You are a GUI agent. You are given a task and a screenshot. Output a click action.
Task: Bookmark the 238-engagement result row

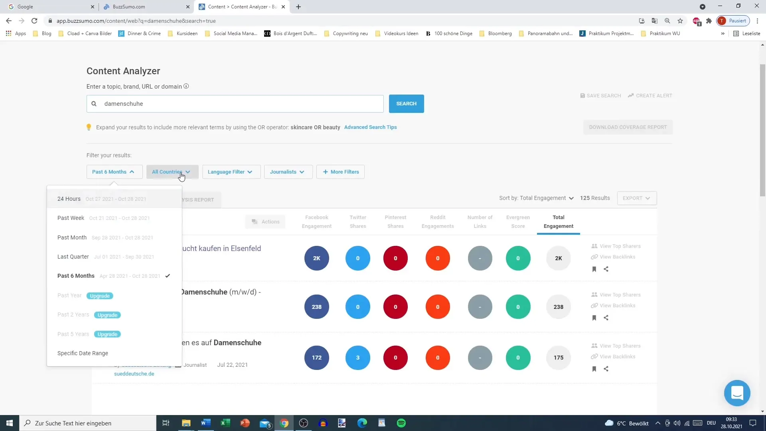coord(594,318)
